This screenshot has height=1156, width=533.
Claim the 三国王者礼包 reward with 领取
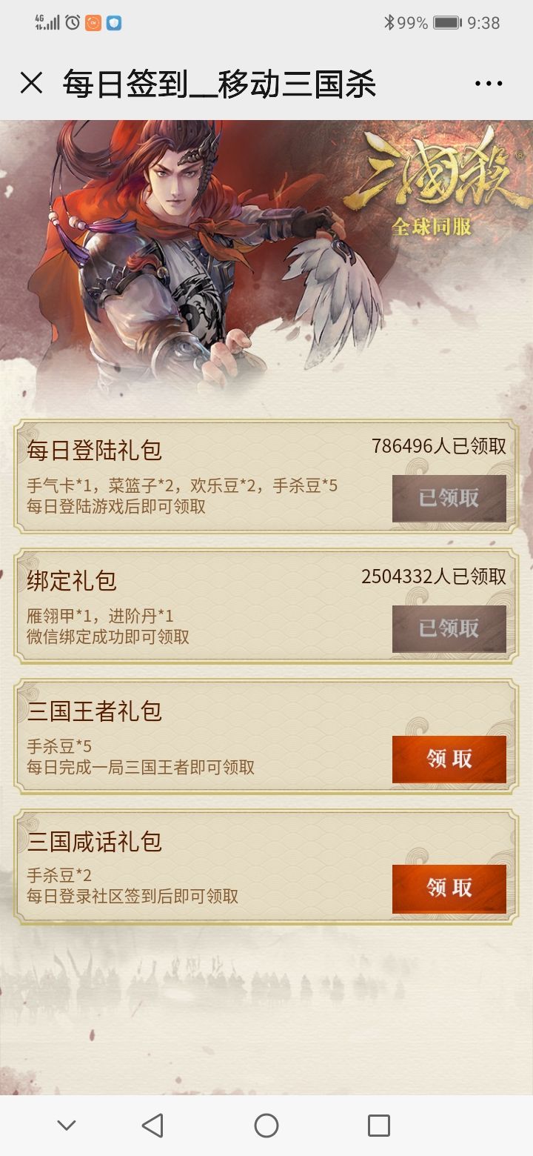click(x=449, y=759)
